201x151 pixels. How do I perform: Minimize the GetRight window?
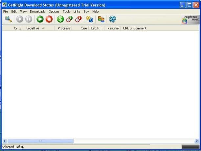tap(182, 5)
